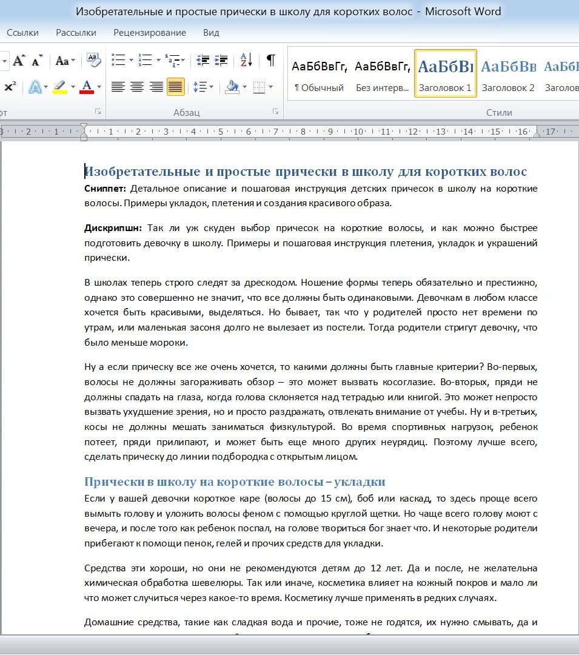Toggle paragraph marks display (¶)
This screenshot has width=579, height=655.
[271, 60]
